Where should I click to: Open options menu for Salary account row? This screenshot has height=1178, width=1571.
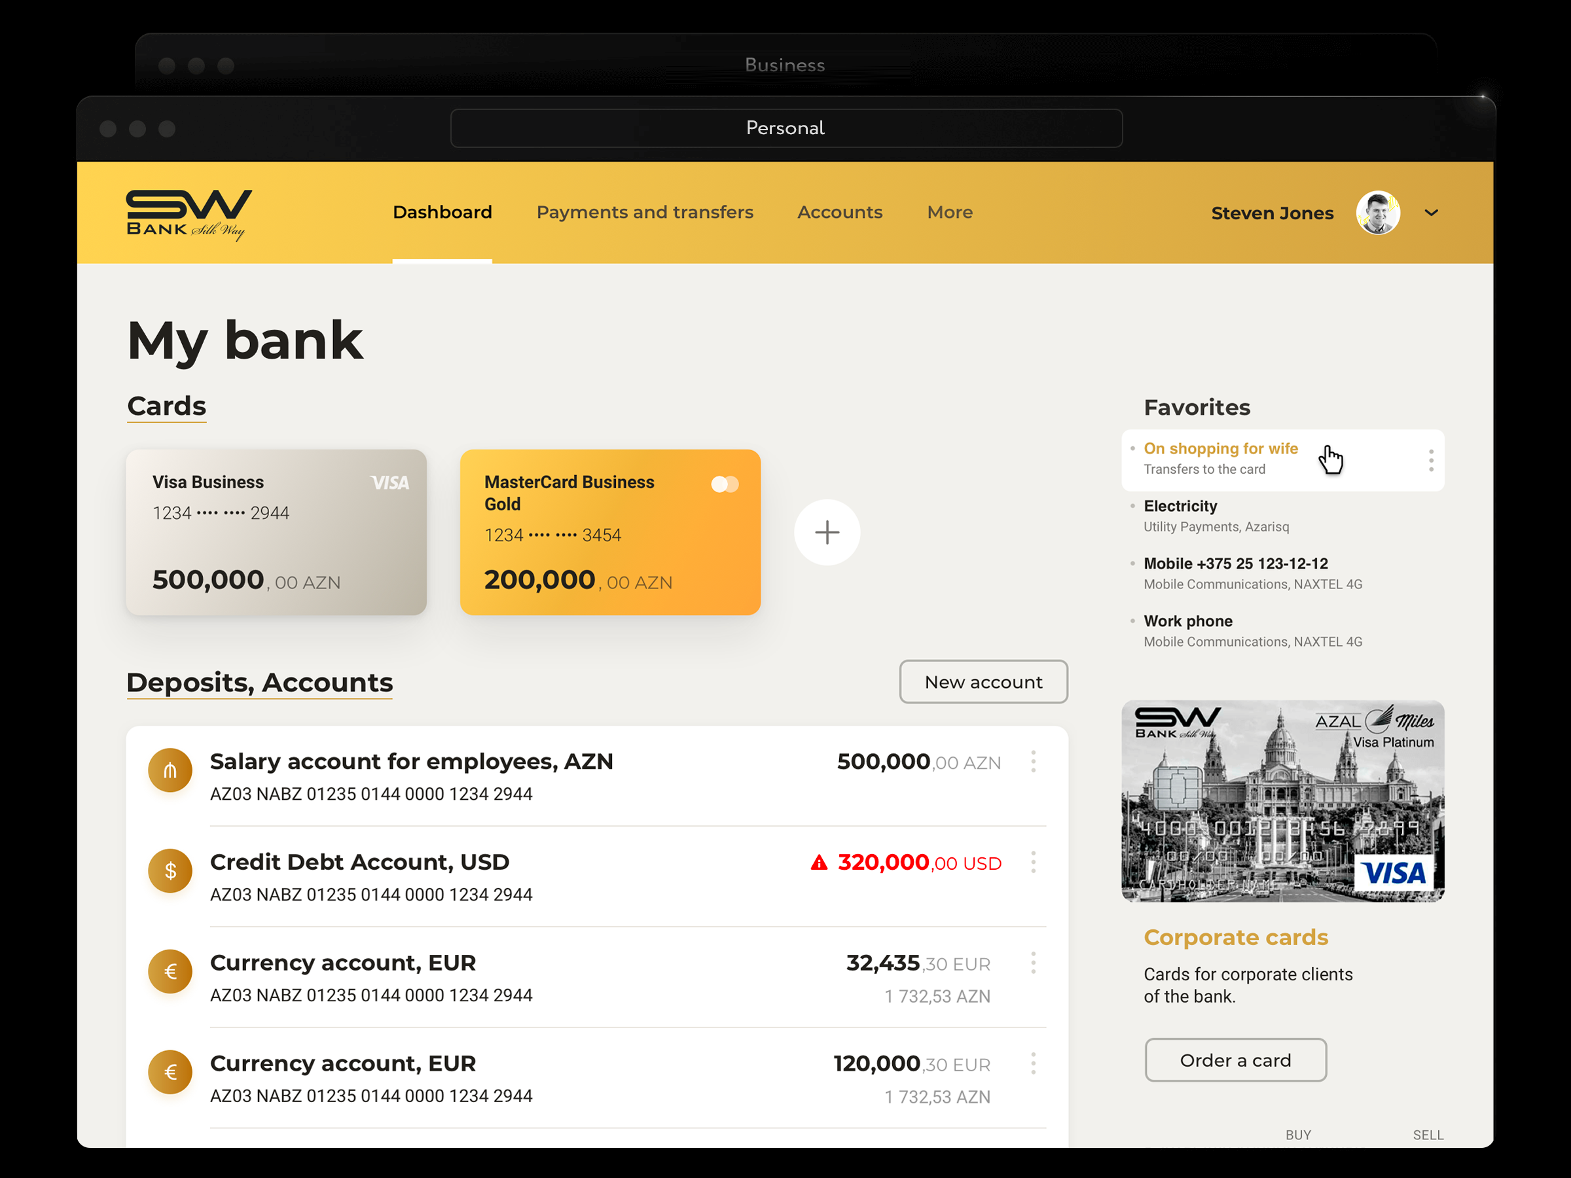pos(1034,762)
